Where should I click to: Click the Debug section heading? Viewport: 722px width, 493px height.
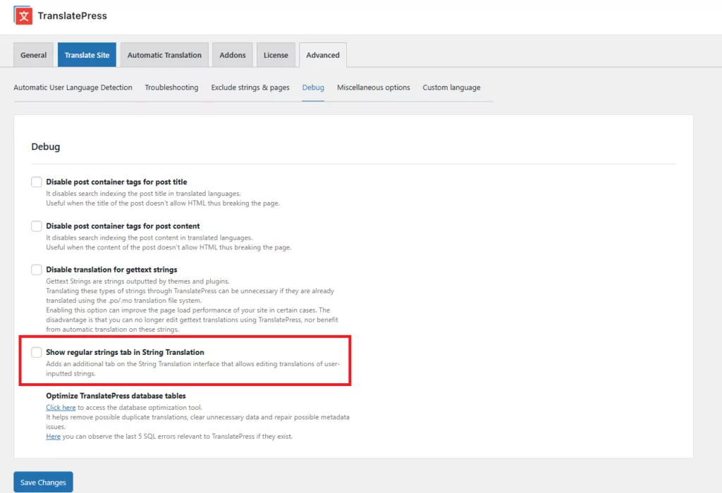pyautogui.click(x=46, y=146)
